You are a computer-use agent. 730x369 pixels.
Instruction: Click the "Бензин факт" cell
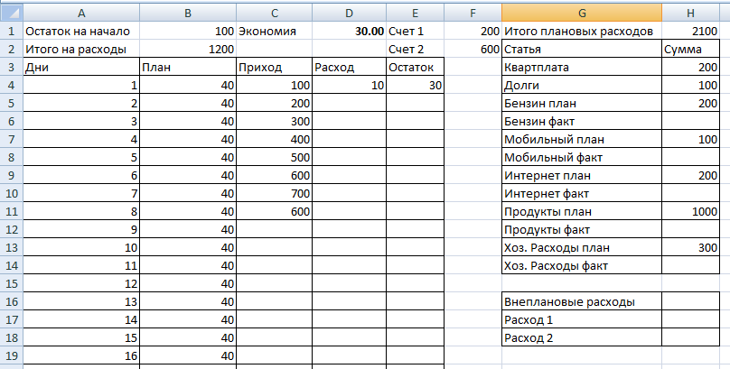pyautogui.click(x=581, y=121)
